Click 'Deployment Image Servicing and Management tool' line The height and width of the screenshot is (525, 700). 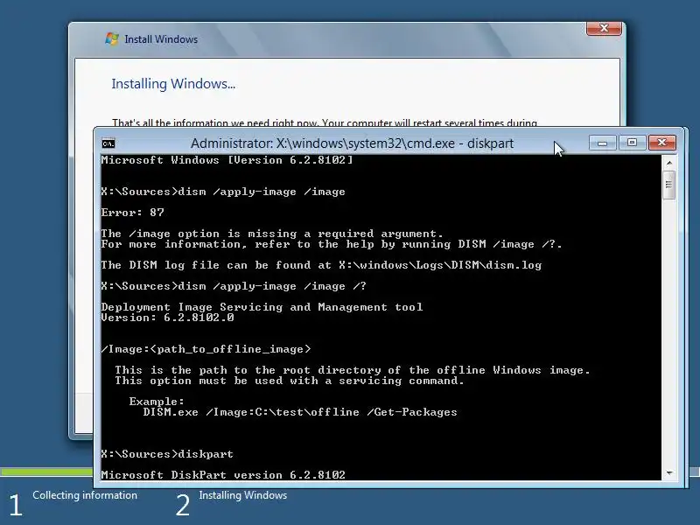tap(262, 307)
